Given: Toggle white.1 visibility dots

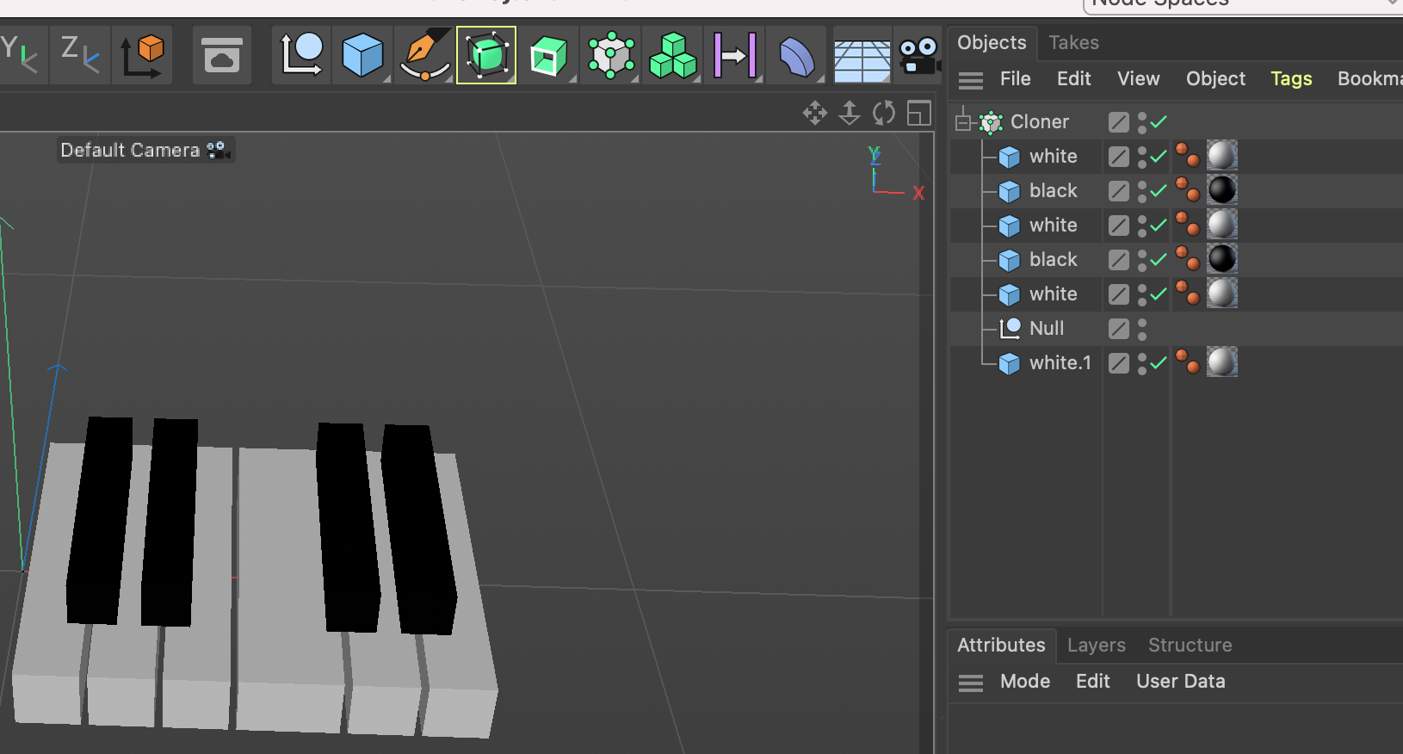Looking at the screenshot, I should (x=1142, y=363).
